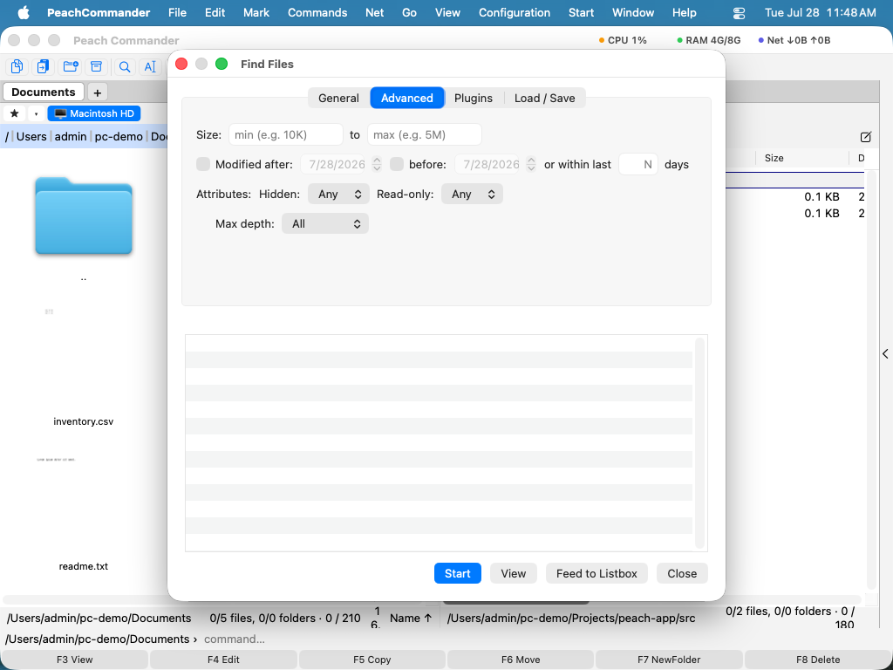Switch to the Plugins tab
Screen dimensions: 893x670
[474, 98]
